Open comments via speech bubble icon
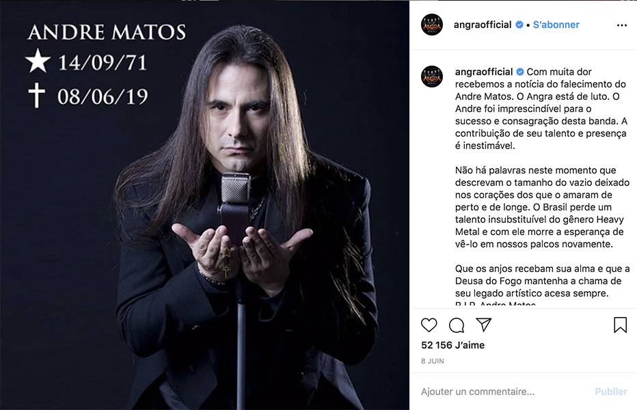The height and width of the screenshot is (410, 637). click(457, 325)
